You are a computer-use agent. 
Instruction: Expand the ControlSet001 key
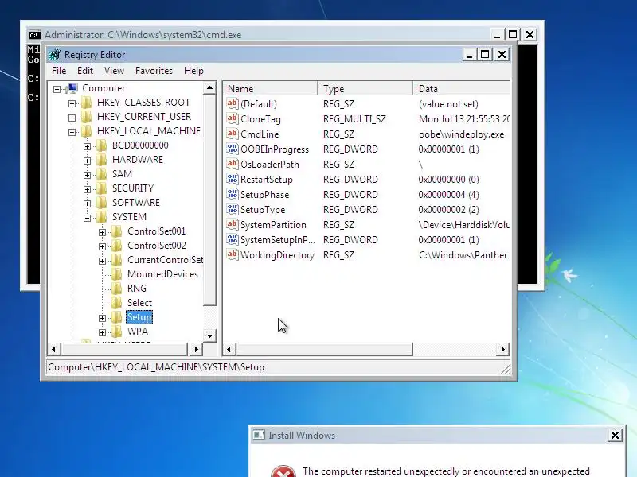click(x=102, y=232)
